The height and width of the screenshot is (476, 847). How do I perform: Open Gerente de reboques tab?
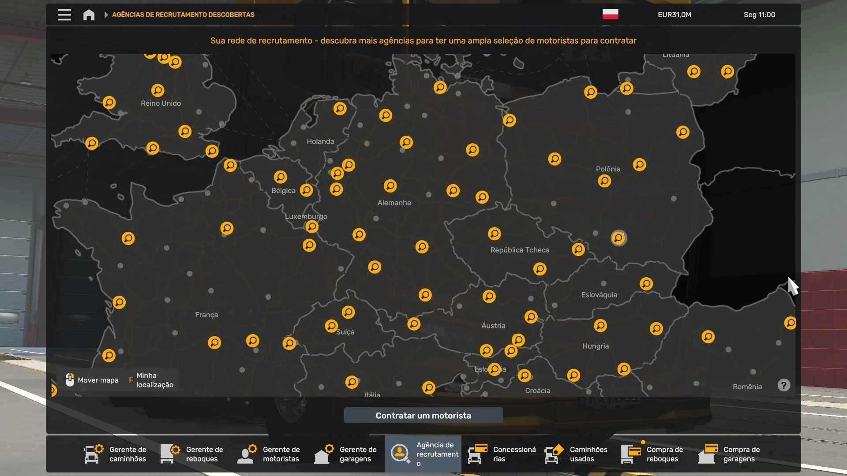click(192, 454)
